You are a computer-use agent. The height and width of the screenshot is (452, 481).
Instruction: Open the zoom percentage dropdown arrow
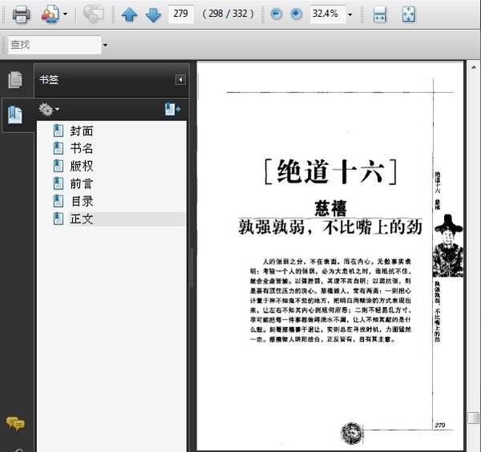350,14
